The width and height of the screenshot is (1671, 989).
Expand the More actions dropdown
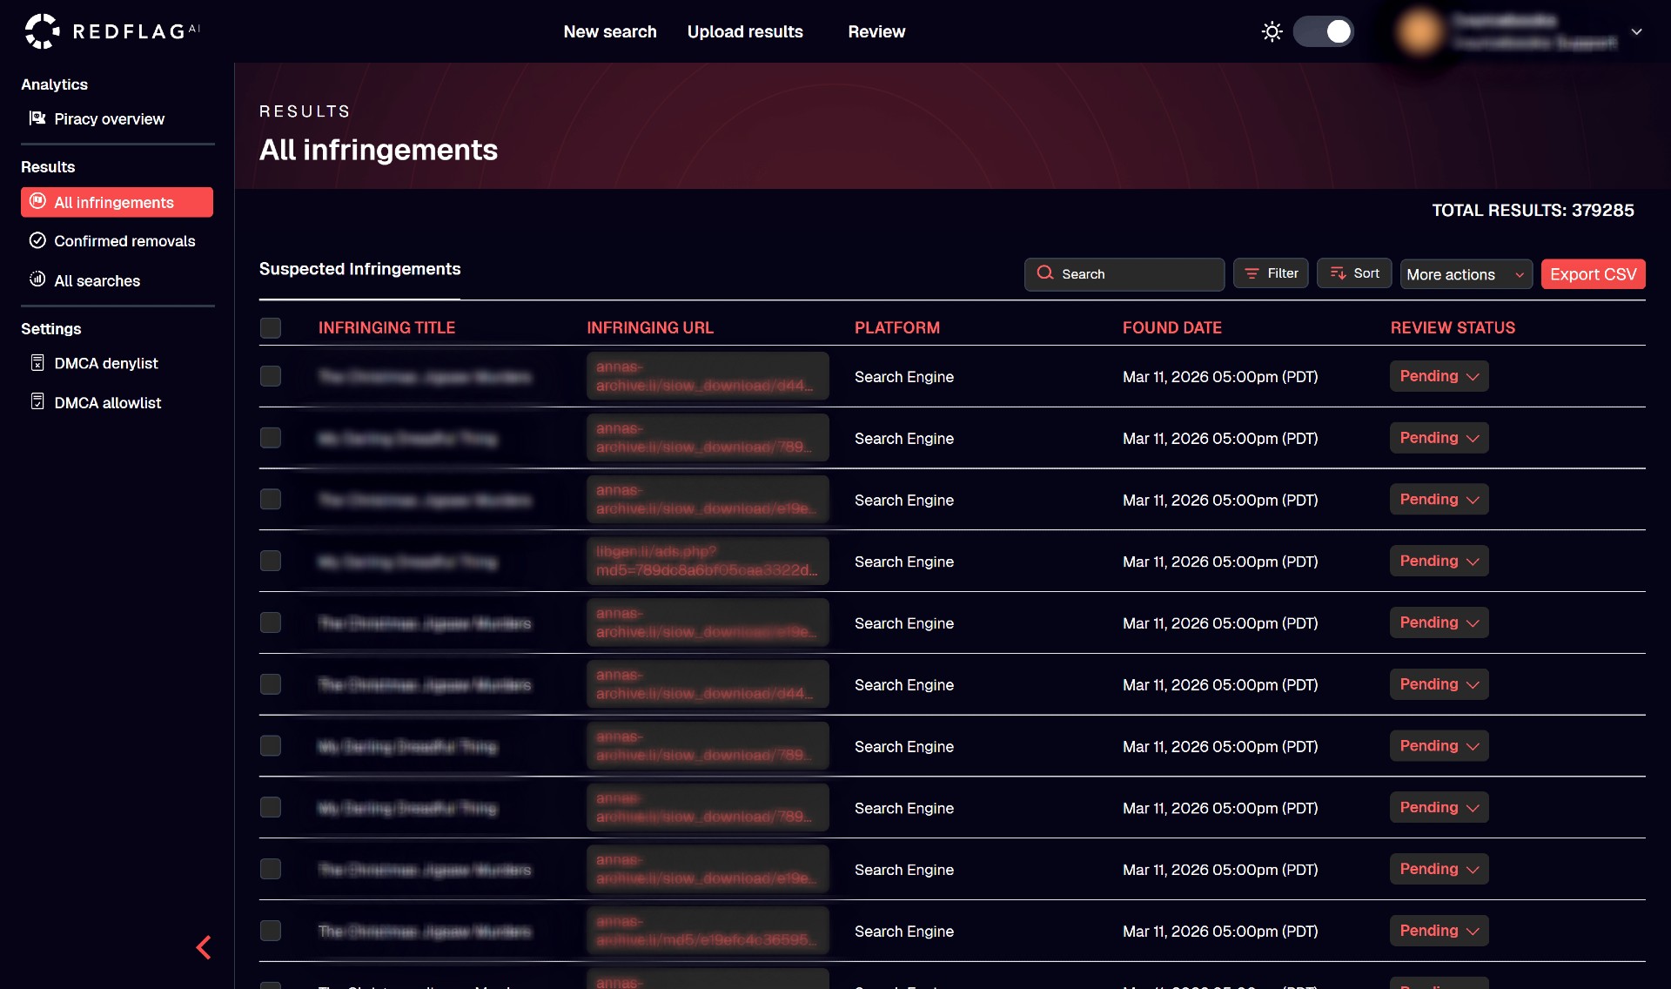pyautogui.click(x=1466, y=274)
